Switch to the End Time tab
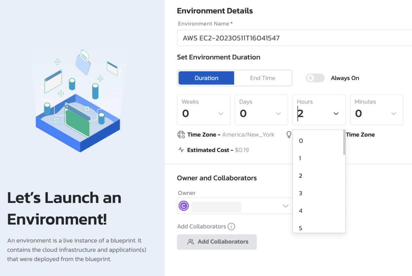The height and width of the screenshot is (276, 412). coord(263,78)
